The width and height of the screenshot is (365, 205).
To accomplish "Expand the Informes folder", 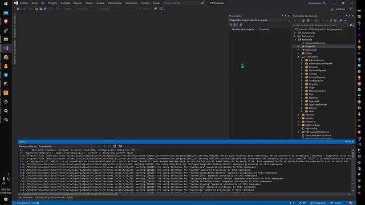I will (298, 115).
